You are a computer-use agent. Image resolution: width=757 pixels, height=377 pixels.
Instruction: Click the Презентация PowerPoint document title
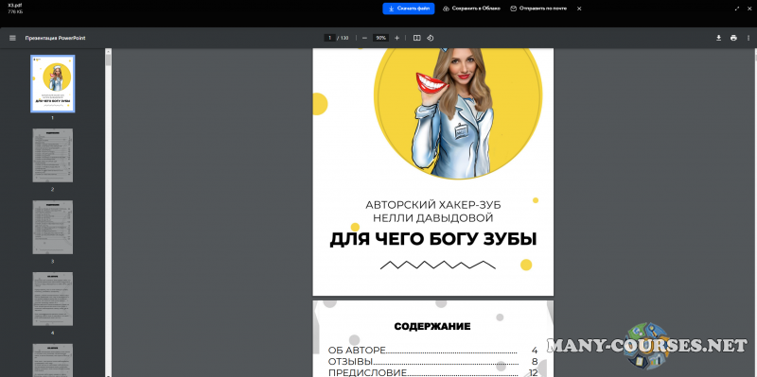click(x=56, y=38)
